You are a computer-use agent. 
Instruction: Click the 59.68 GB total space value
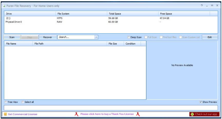(x=113, y=18)
